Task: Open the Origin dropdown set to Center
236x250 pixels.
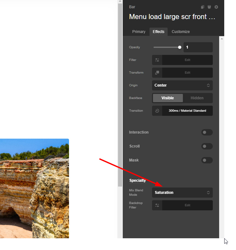Action: click(x=182, y=85)
